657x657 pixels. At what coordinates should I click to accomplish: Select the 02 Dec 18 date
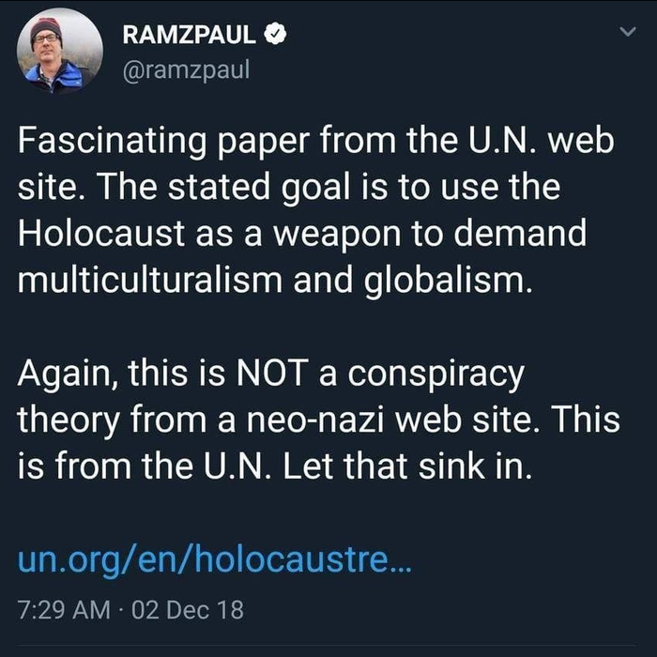click(x=188, y=610)
